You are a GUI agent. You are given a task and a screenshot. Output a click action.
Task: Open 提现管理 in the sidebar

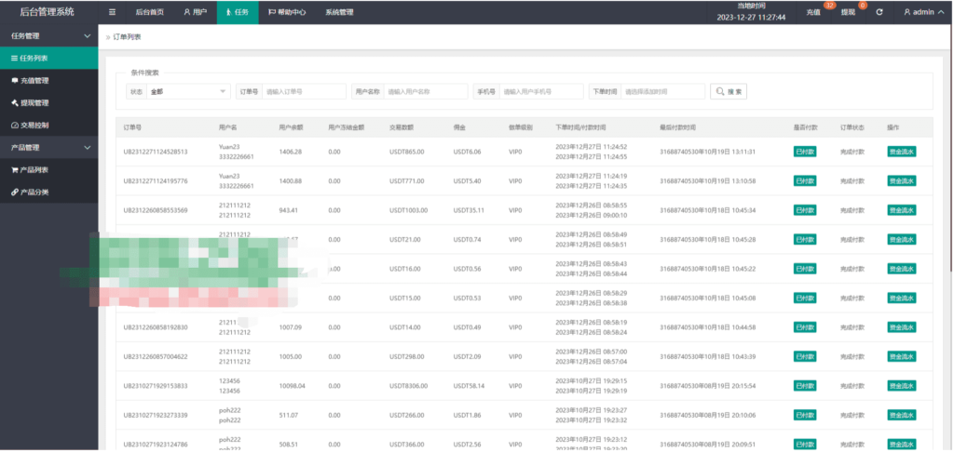48,102
